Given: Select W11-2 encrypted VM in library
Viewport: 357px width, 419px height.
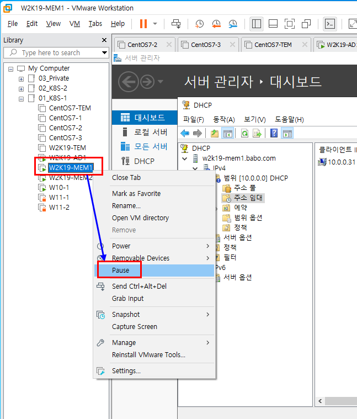Looking at the screenshot, I should (59, 207).
